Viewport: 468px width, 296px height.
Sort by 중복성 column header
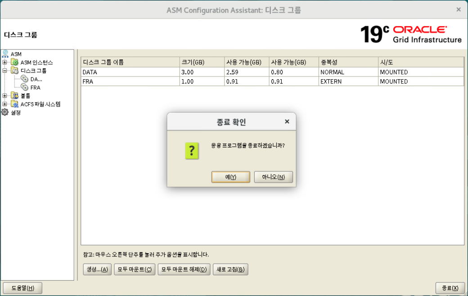tap(348, 62)
